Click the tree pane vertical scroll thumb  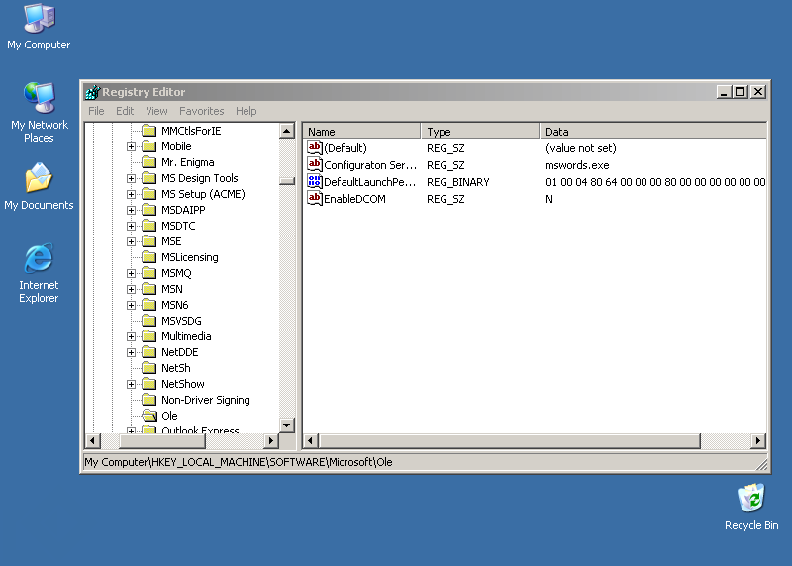[x=287, y=181]
